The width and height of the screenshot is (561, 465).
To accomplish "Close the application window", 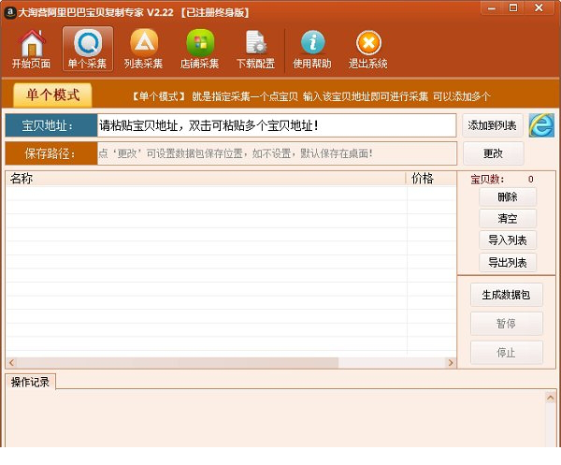I will [539, 7].
